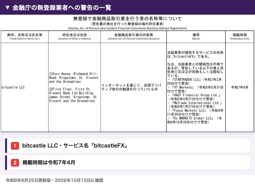Click note entry 「Ec MARKETS Global LLC」

(x=194, y=120)
